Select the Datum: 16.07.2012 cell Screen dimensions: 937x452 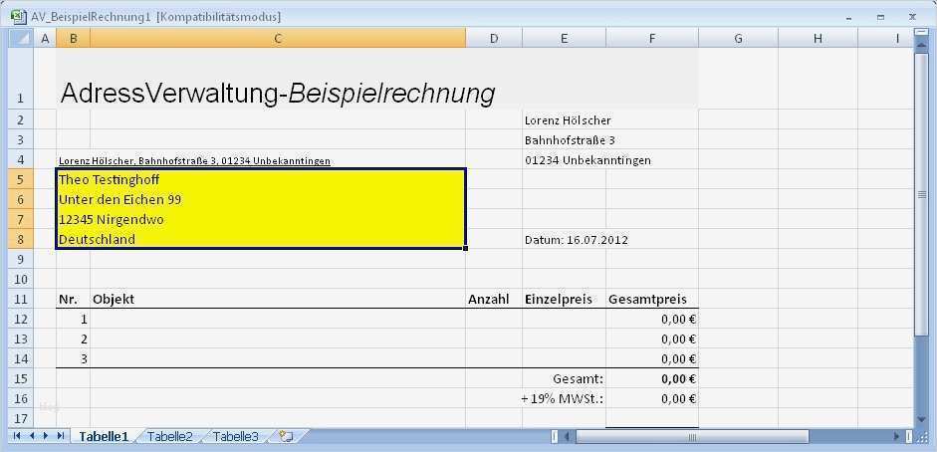click(x=577, y=239)
